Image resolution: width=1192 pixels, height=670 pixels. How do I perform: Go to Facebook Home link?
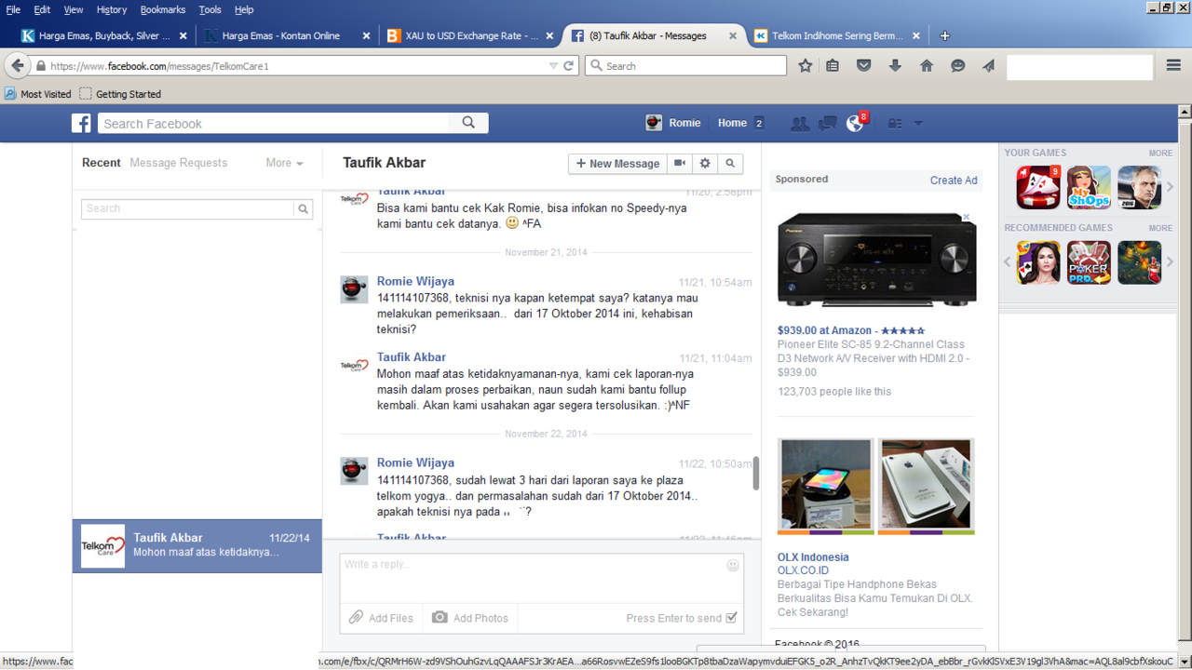pyautogui.click(x=732, y=123)
